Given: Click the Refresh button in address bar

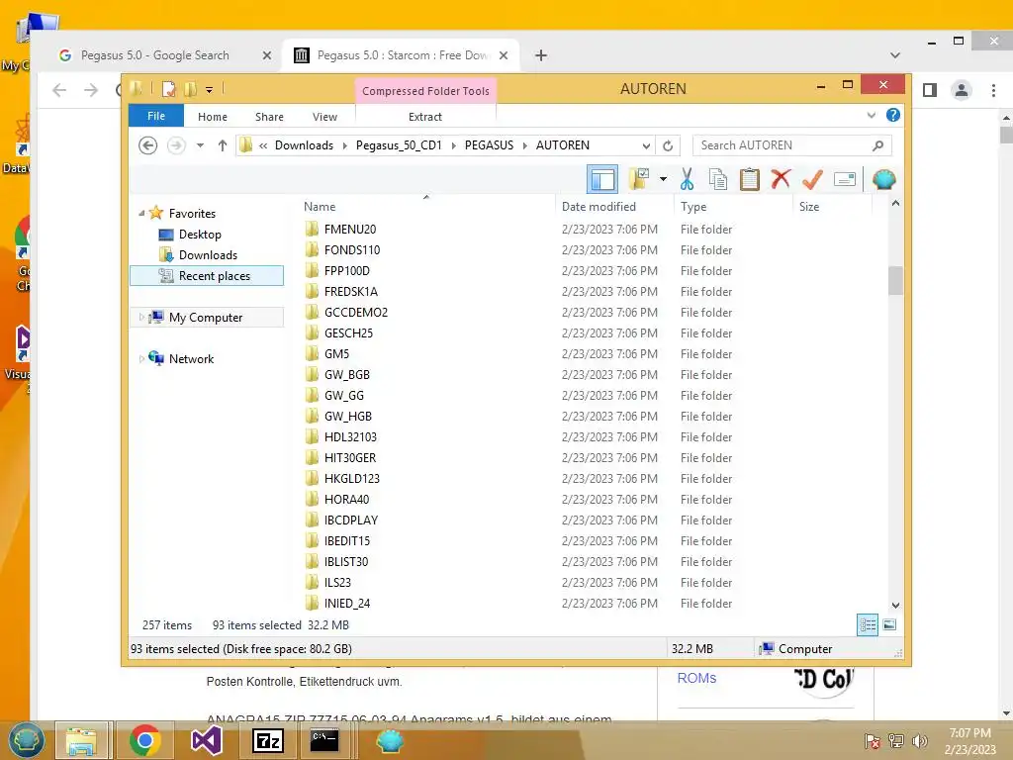Looking at the screenshot, I should point(668,145).
